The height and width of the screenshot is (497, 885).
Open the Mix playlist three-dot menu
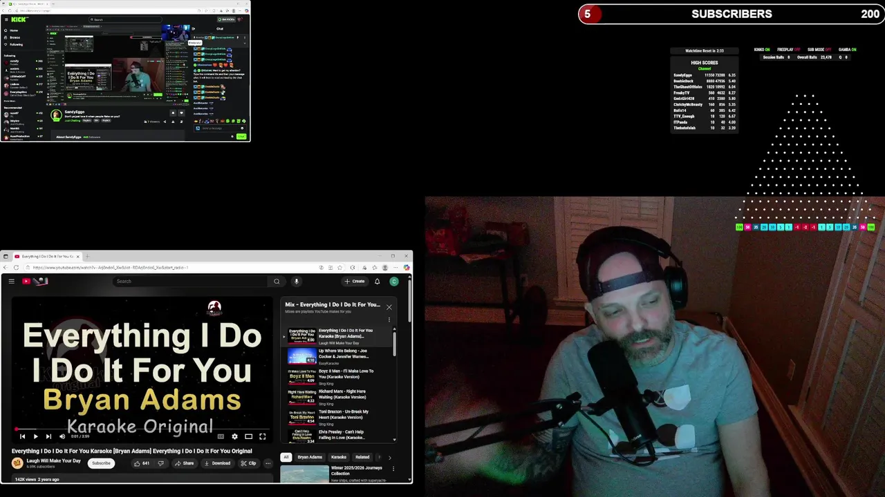[389, 320]
